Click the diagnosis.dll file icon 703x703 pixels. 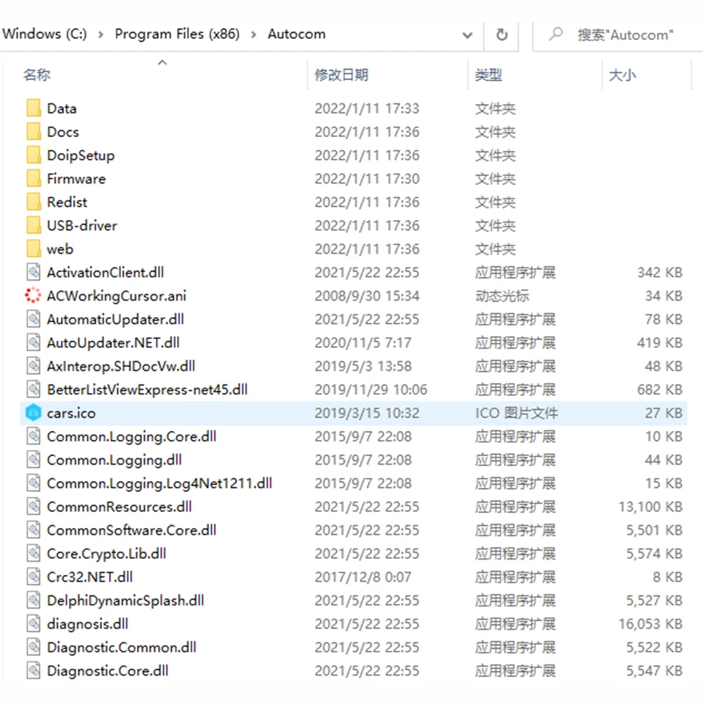pos(34,624)
